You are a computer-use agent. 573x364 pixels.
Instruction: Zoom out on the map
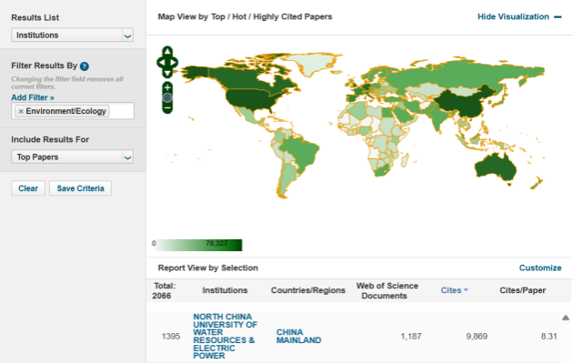click(166, 108)
